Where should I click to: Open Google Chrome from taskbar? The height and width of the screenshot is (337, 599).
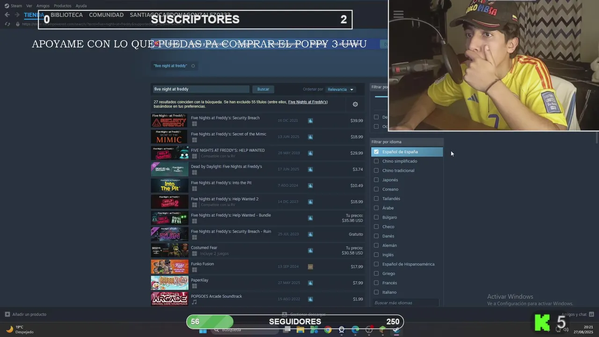coord(328,330)
